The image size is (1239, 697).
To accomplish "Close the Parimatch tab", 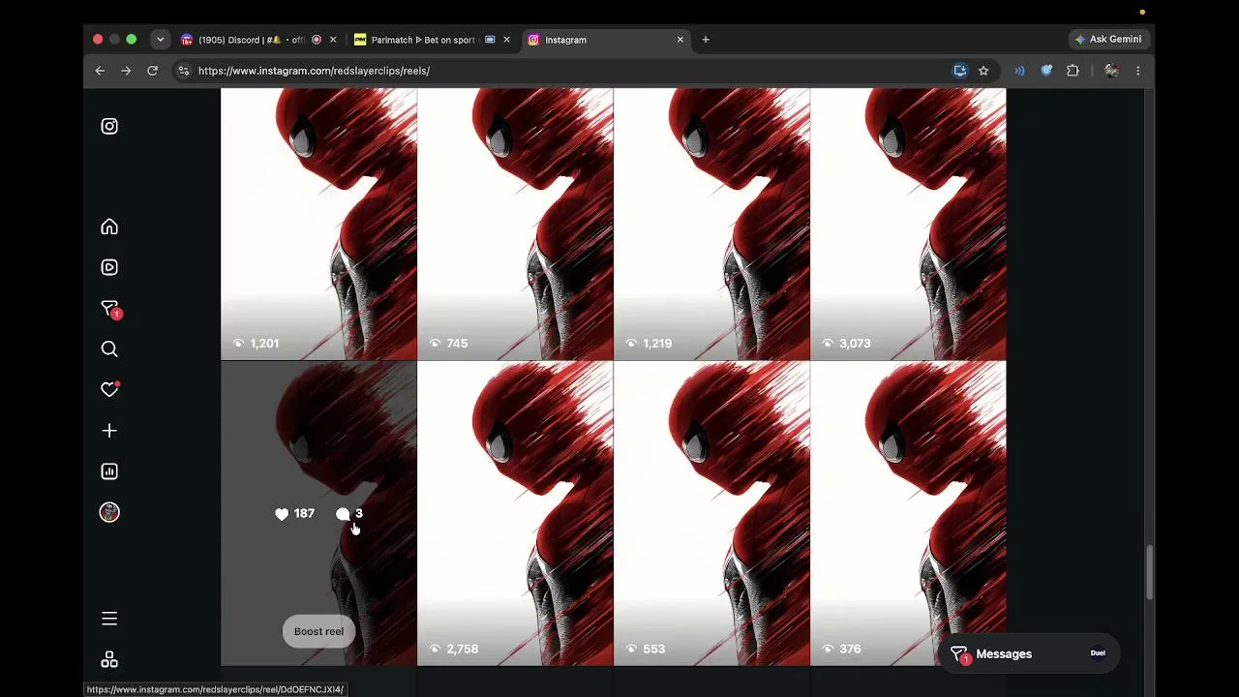I will tap(506, 40).
